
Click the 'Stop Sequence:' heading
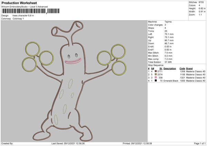pyautogui.click(x=156, y=65)
